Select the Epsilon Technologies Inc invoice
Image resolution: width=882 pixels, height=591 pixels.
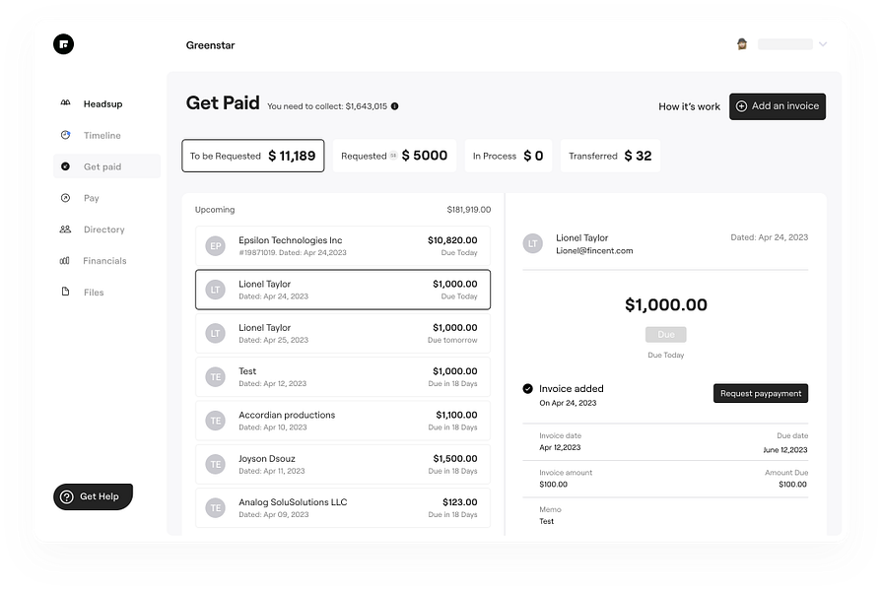click(x=342, y=245)
